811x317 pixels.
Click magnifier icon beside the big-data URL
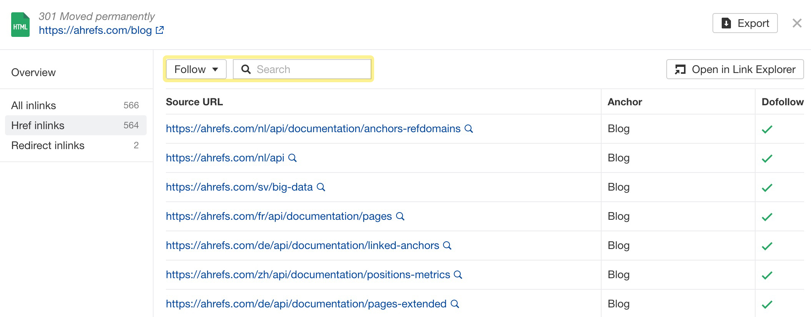tap(321, 187)
